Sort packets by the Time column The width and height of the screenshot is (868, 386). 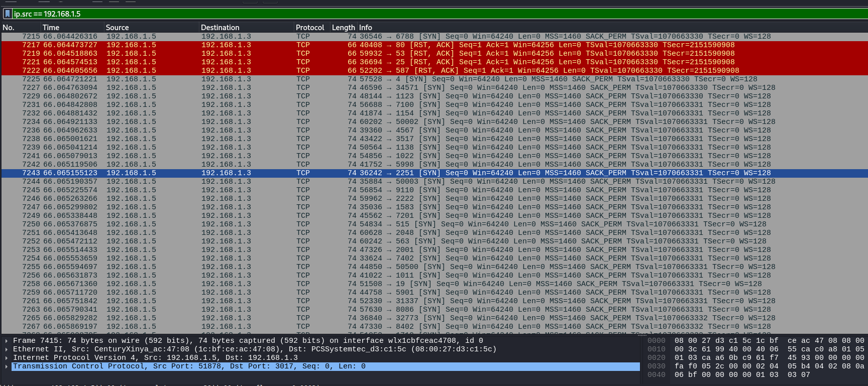72,28
